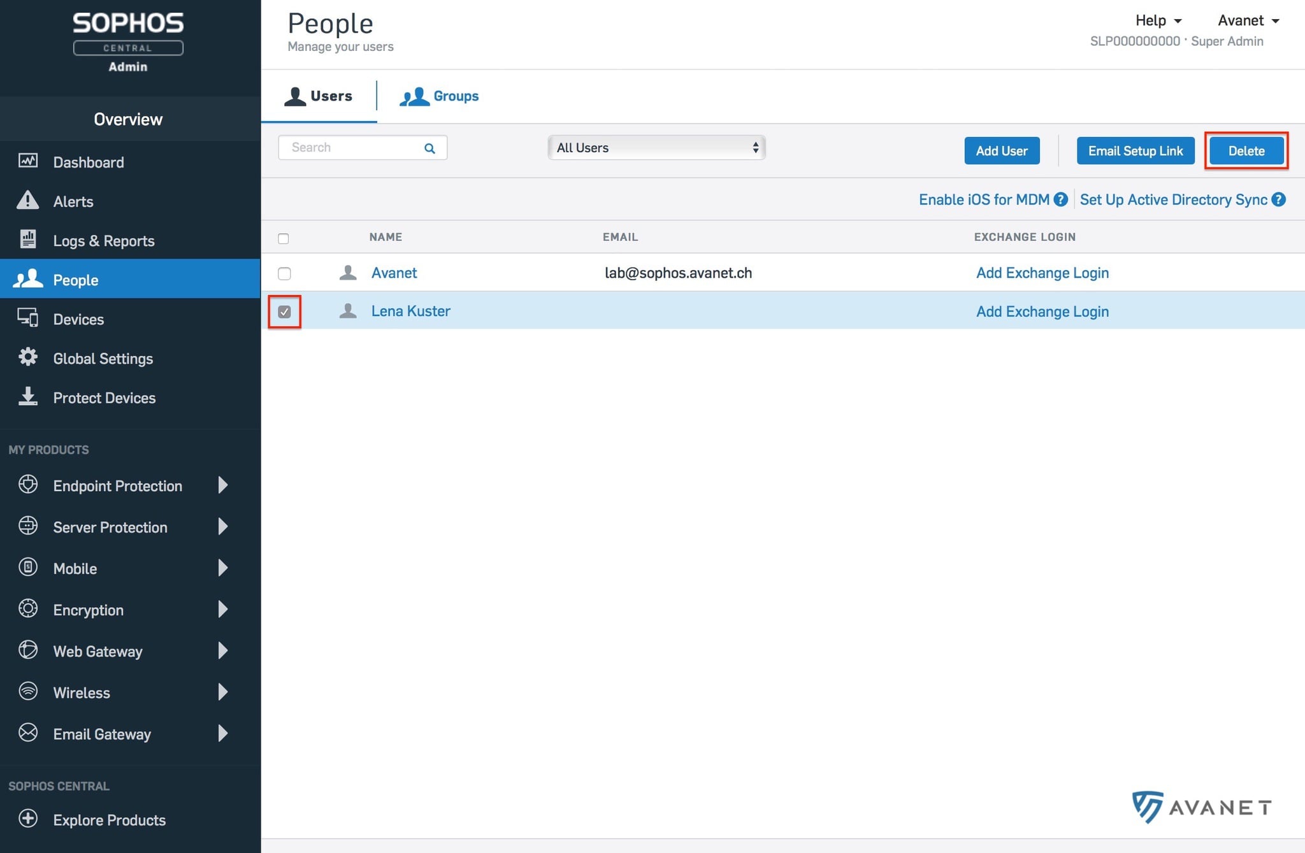Click help icon next to Active Directory Sync
1305x853 pixels.
click(x=1279, y=199)
